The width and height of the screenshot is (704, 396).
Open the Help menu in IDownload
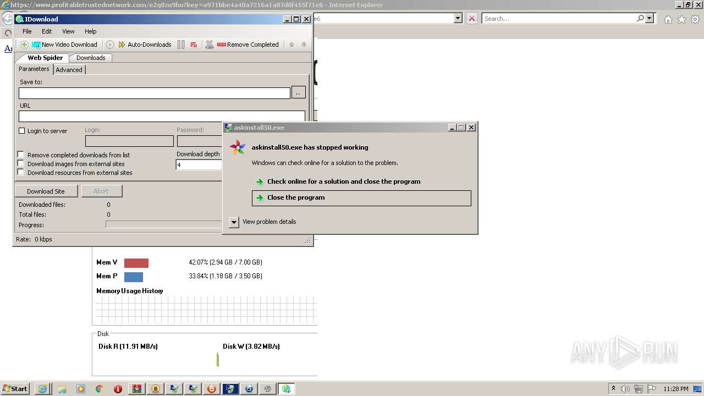[90, 31]
